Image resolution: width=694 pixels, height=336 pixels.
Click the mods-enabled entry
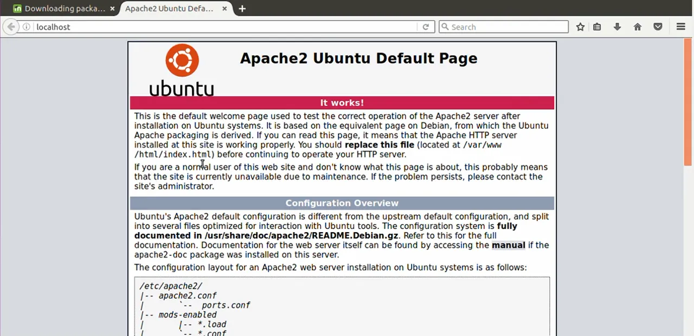point(188,315)
